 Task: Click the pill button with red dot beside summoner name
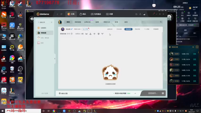click(85, 29)
